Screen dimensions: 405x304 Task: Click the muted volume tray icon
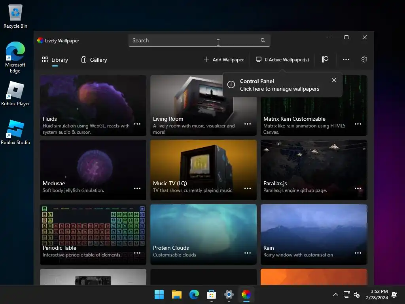tap(357, 294)
